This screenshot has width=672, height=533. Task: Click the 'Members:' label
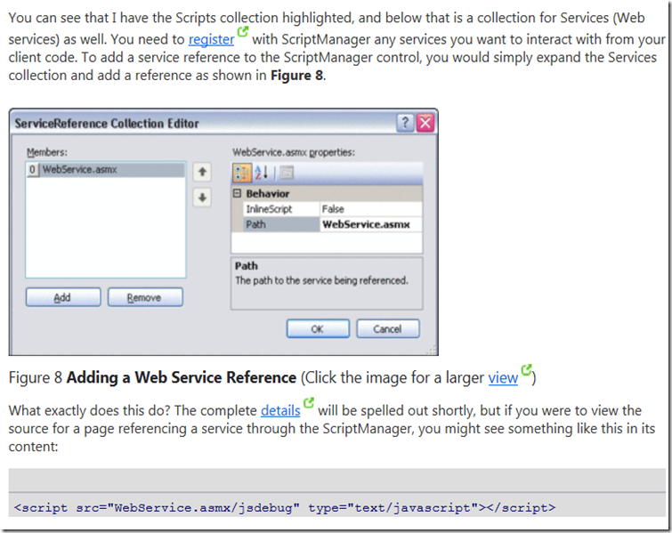(47, 152)
